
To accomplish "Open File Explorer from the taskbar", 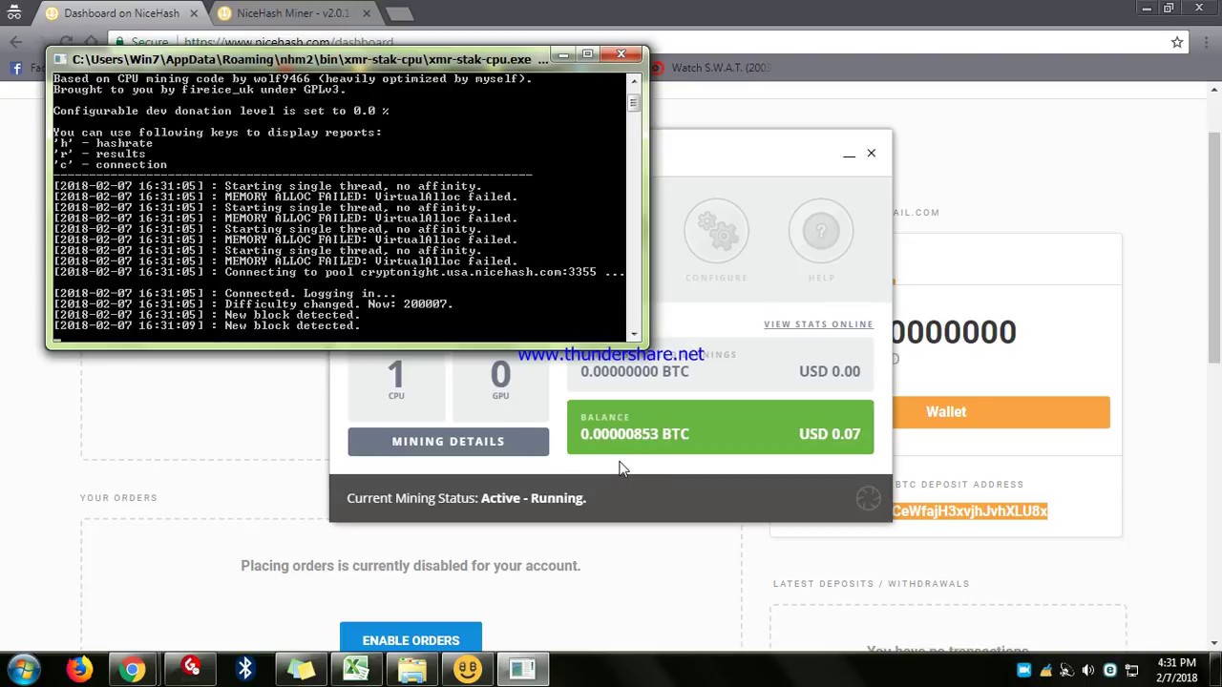I will point(412,669).
